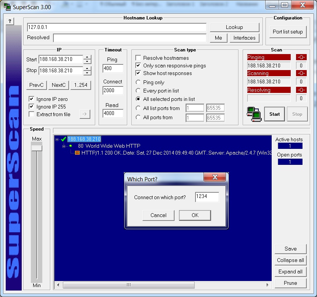Confirm the port with OK

click(195, 216)
